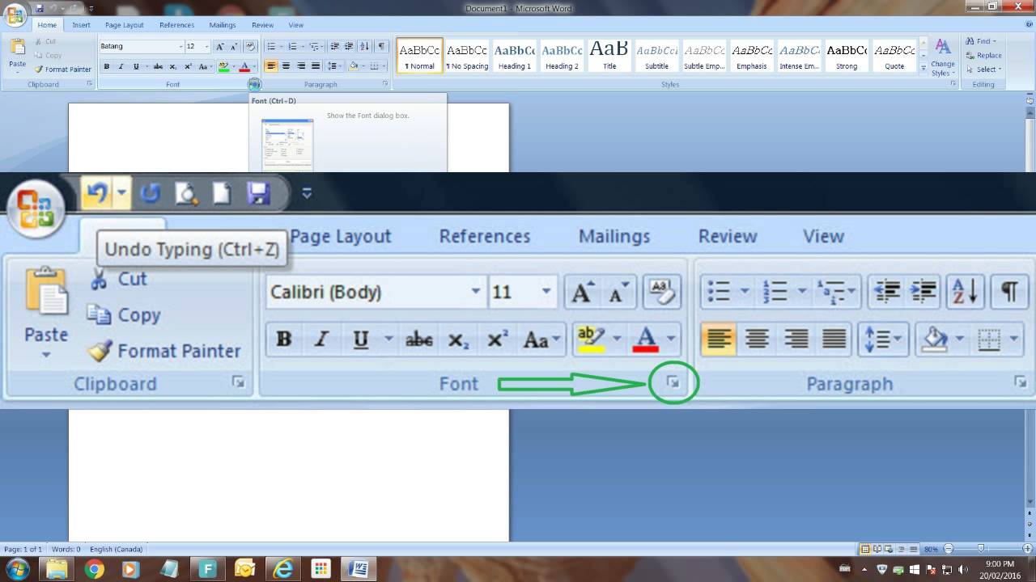Click the large Paste clipboard icon
Image resolution: width=1036 pixels, height=582 pixels.
pos(46,290)
